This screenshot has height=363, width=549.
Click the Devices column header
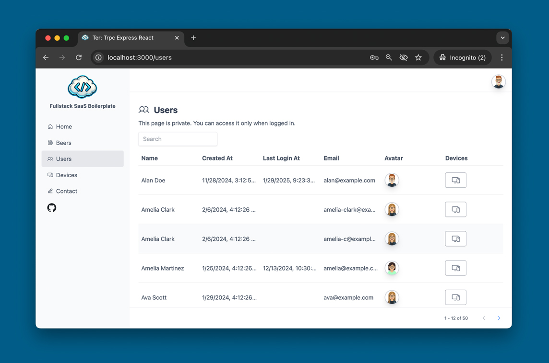point(456,158)
